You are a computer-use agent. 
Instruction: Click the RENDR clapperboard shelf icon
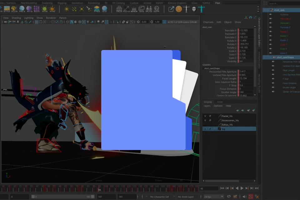coord(134,9)
